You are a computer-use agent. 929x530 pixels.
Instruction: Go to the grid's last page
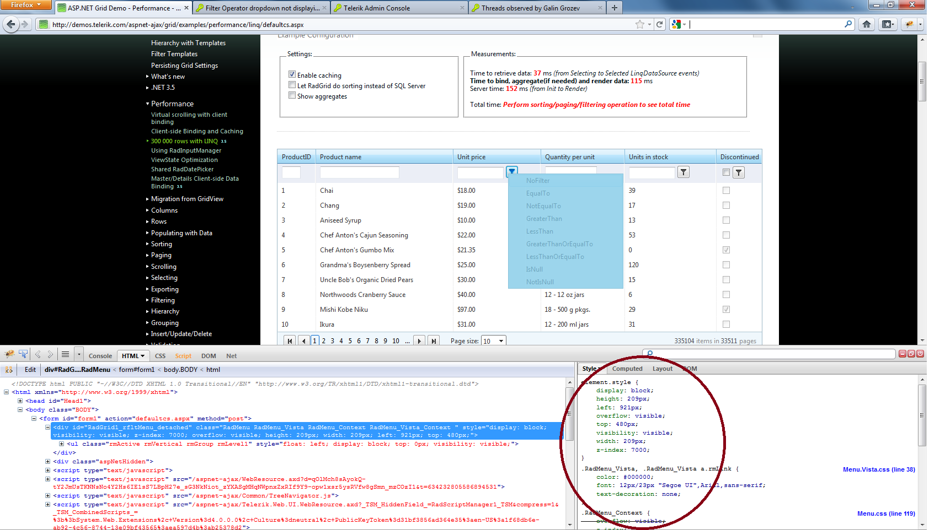pyautogui.click(x=434, y=341)
